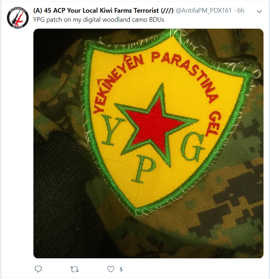
Task: Click the tweet text about digital woodland camo BDUs
Action: point(98,20)
